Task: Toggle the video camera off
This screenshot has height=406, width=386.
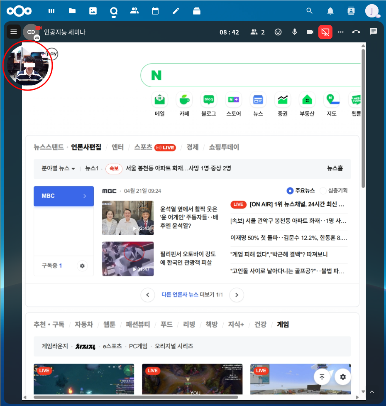Action: pos(310,32)
